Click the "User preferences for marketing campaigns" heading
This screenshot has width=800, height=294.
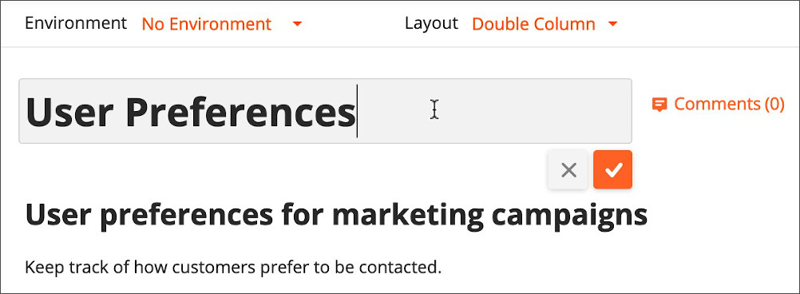tap(336, 217)
